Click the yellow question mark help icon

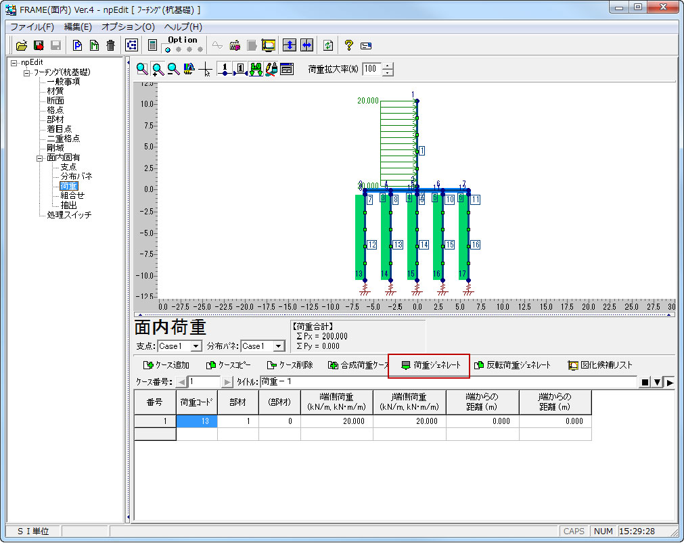point(348,45)
